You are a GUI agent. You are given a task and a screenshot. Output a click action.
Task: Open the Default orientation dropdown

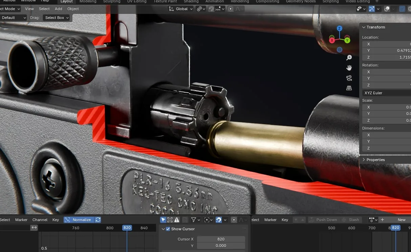[13, 18]
